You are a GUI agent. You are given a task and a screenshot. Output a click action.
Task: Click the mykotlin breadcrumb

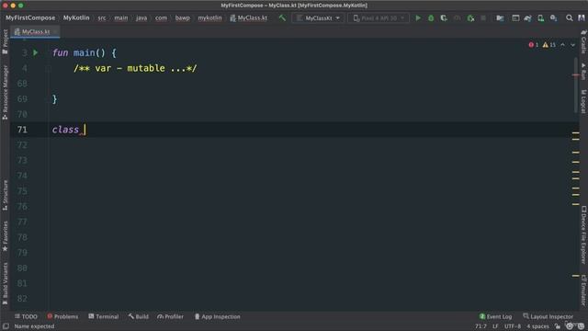(x=209, y=17)
